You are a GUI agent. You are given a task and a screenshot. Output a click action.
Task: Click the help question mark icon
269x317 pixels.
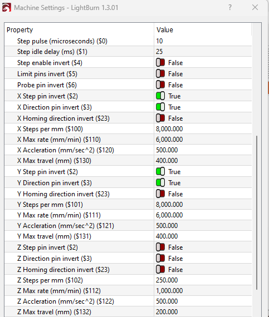(230, 7)
